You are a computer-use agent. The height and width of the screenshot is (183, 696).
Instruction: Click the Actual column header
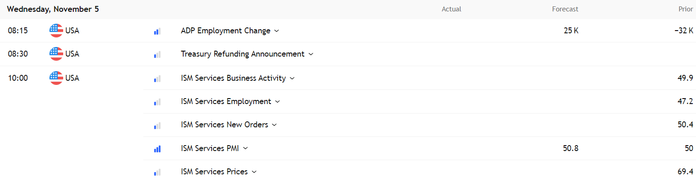point(451,9)
